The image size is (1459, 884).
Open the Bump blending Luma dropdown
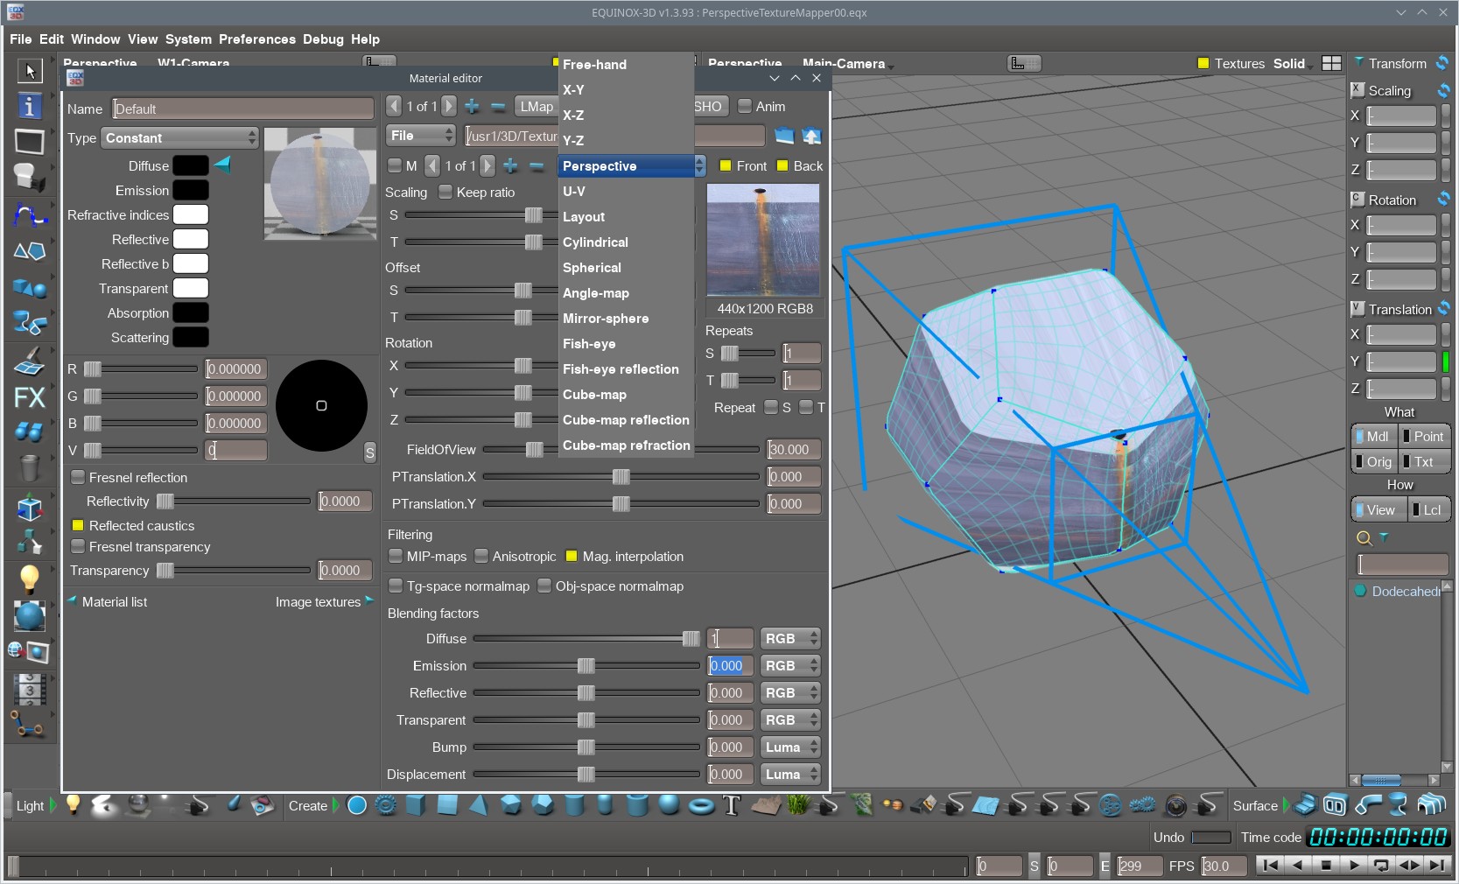(x=789, y=747)
